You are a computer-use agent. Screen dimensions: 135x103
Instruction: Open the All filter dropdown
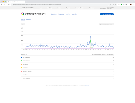click(x=23, y=24)
